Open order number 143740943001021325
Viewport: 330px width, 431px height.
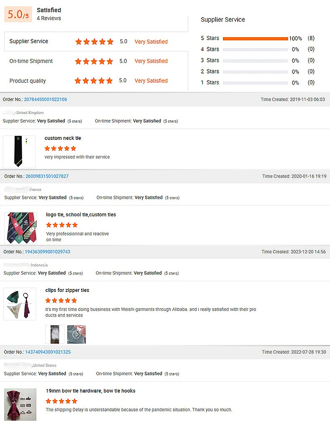coord(48,352)
